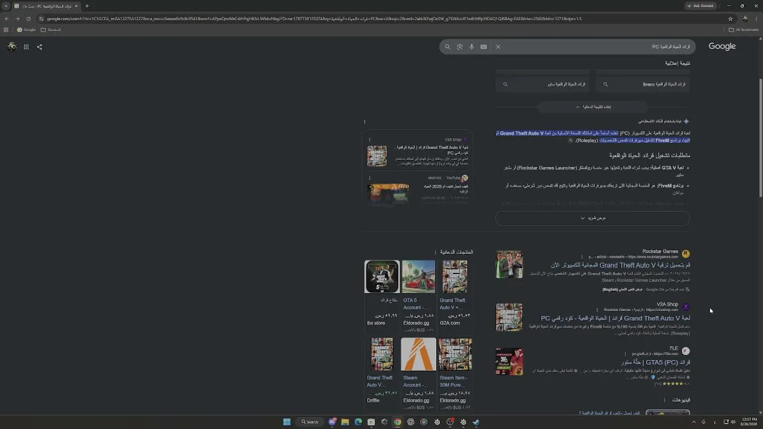
Task: Click the Google account avatar
Action: pyautogui.click(x=12, y=46)
